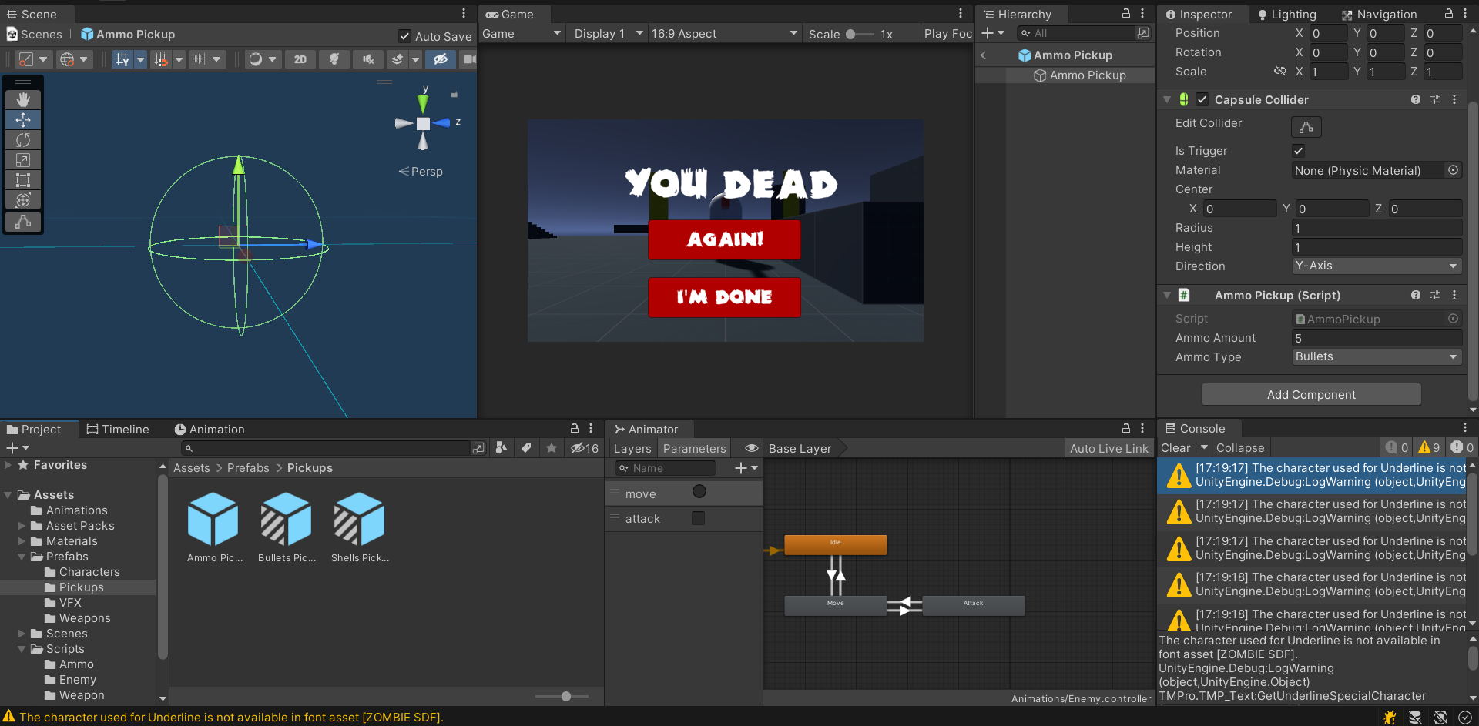
Task: Open the Game view mode dropdown
Action: [522, 34]
